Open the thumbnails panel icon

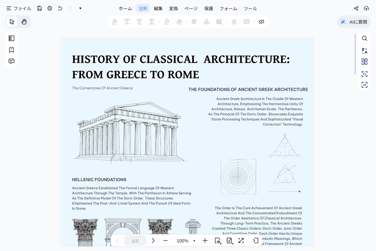pos(11,38)
